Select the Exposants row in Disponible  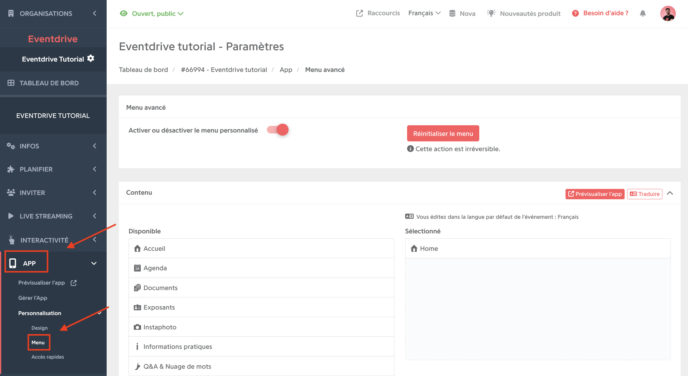click(x=261, y=307)
